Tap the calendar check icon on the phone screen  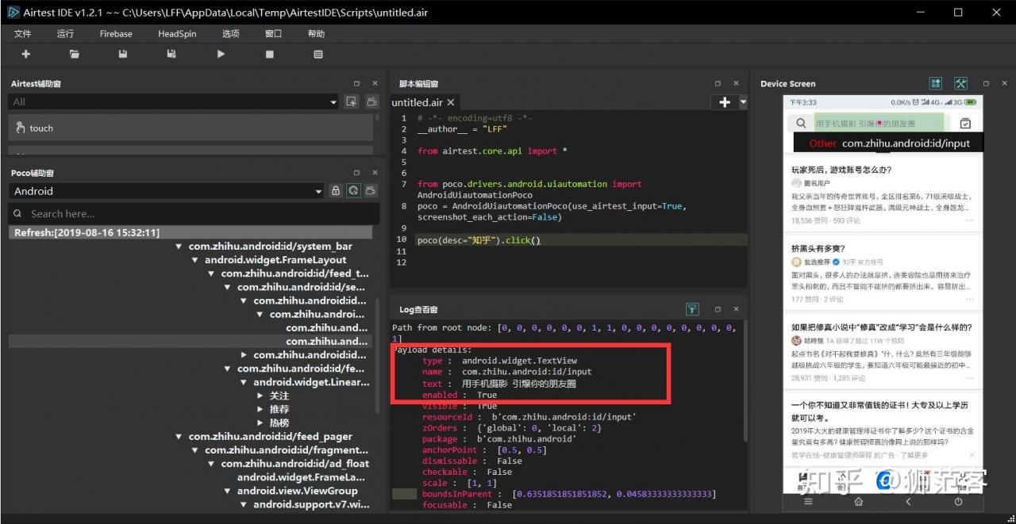tap(965, 124)
